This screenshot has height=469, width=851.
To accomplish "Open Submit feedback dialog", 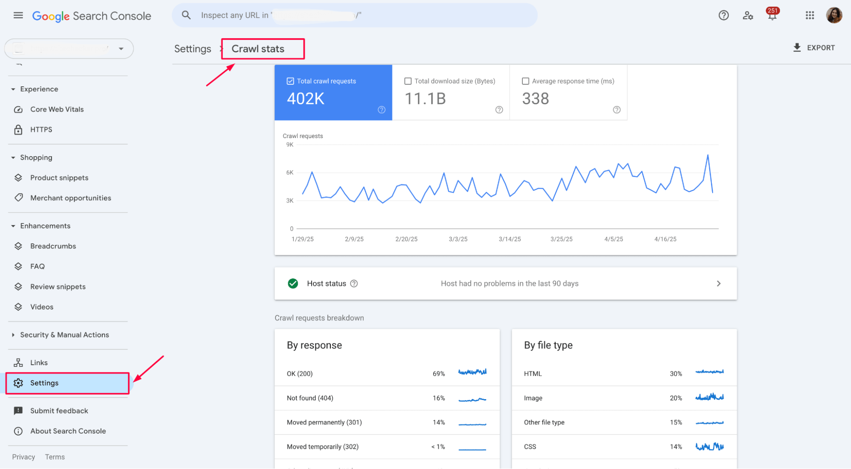I will point(59,411).
